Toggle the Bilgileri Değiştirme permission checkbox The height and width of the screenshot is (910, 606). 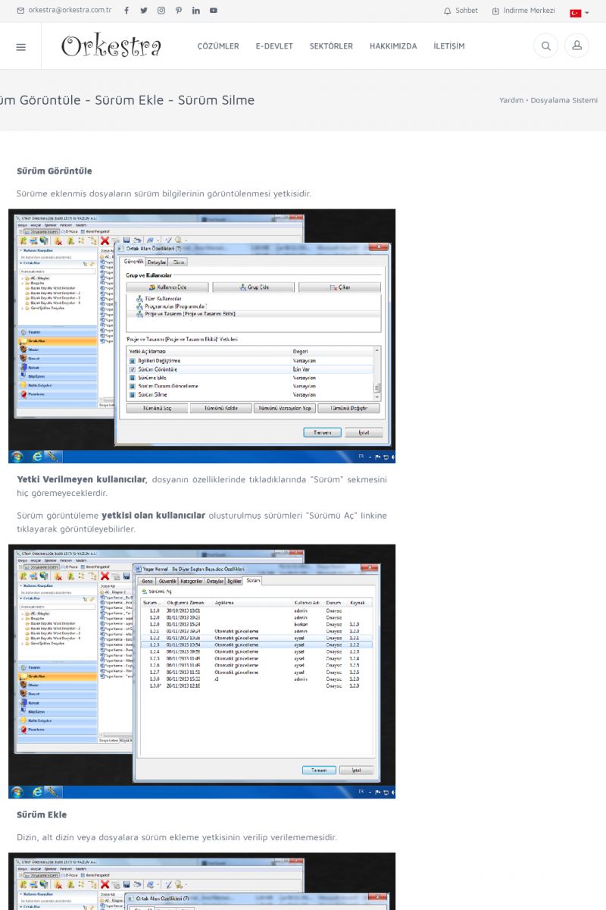click(133, 361)
